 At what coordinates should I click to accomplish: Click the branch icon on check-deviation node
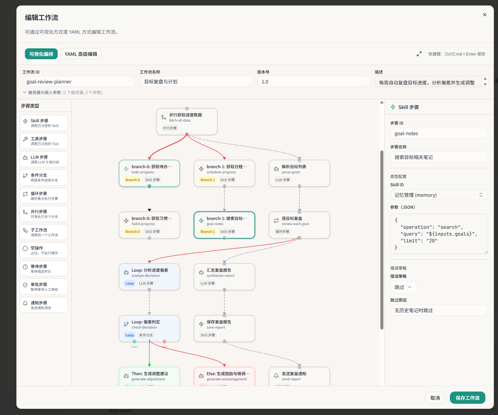coord(126,324)
